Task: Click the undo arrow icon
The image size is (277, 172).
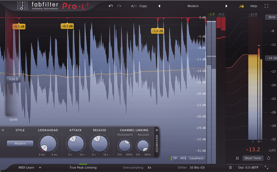Action: coord(111,6)
